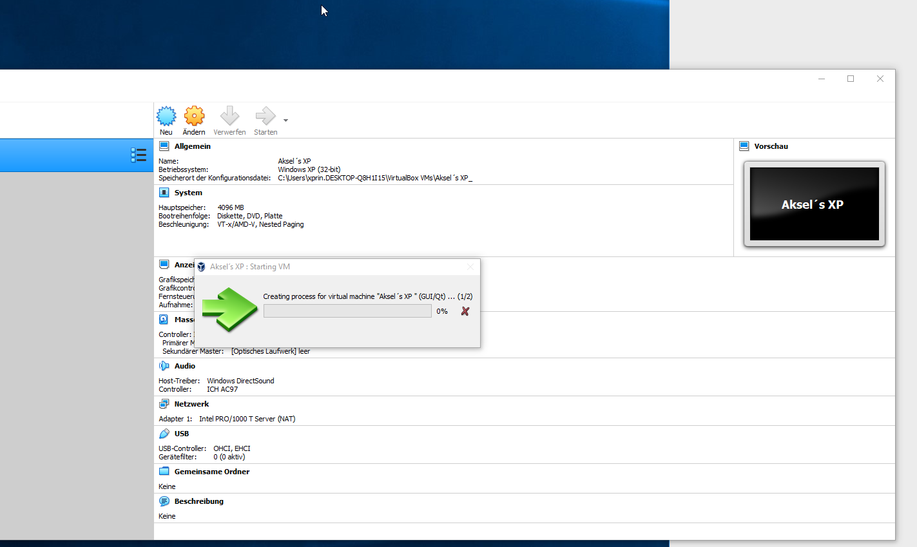Click the Gemeinsame Ordner folder icon
This screenshot has height=547, width=917.
(164, 472)
